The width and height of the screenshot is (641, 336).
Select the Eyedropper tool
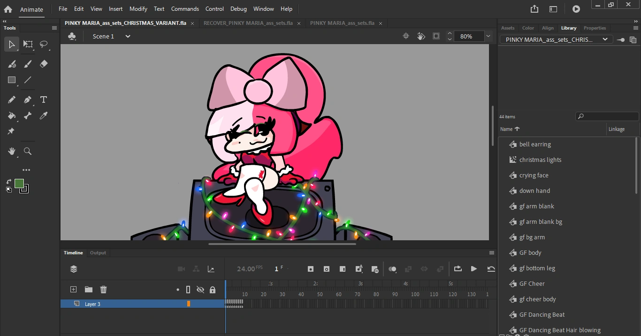43,116
